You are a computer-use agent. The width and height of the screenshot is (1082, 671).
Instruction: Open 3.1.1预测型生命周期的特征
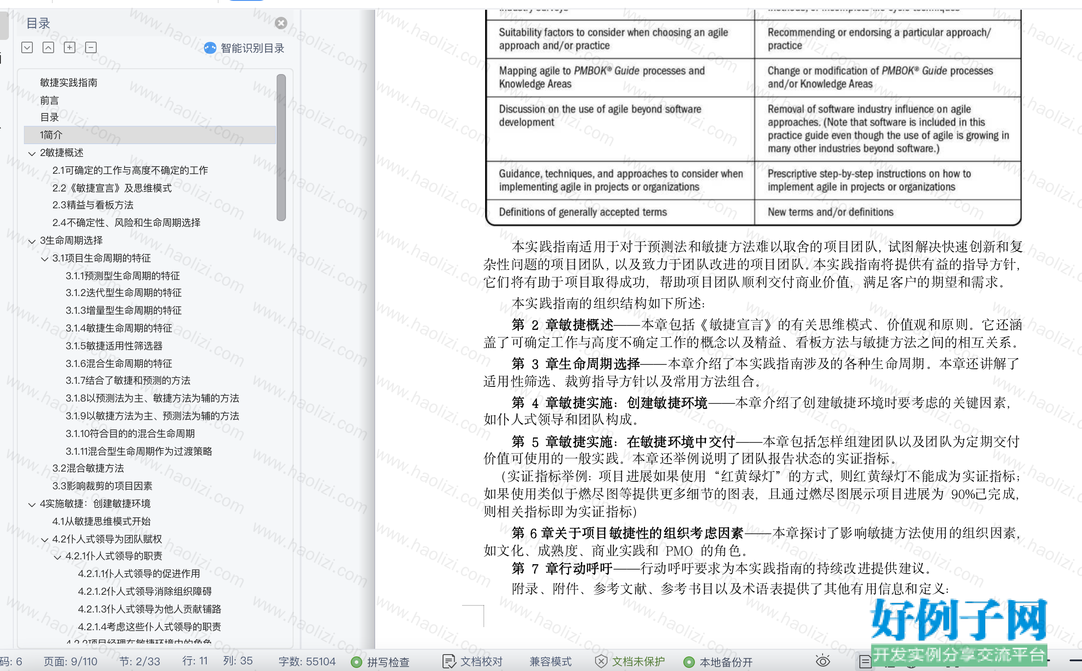tap(123, 276)
